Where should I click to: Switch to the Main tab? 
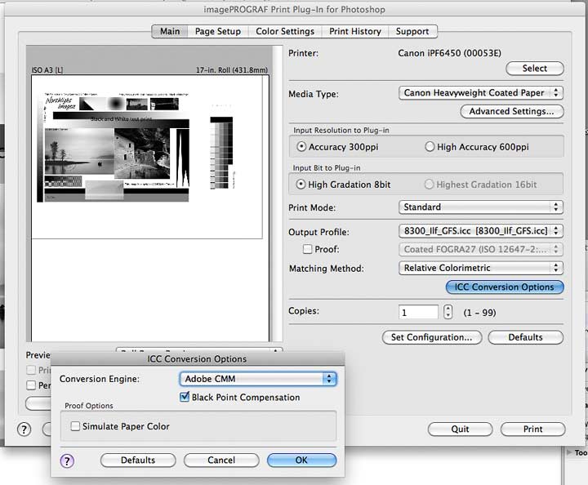(170, 32)
